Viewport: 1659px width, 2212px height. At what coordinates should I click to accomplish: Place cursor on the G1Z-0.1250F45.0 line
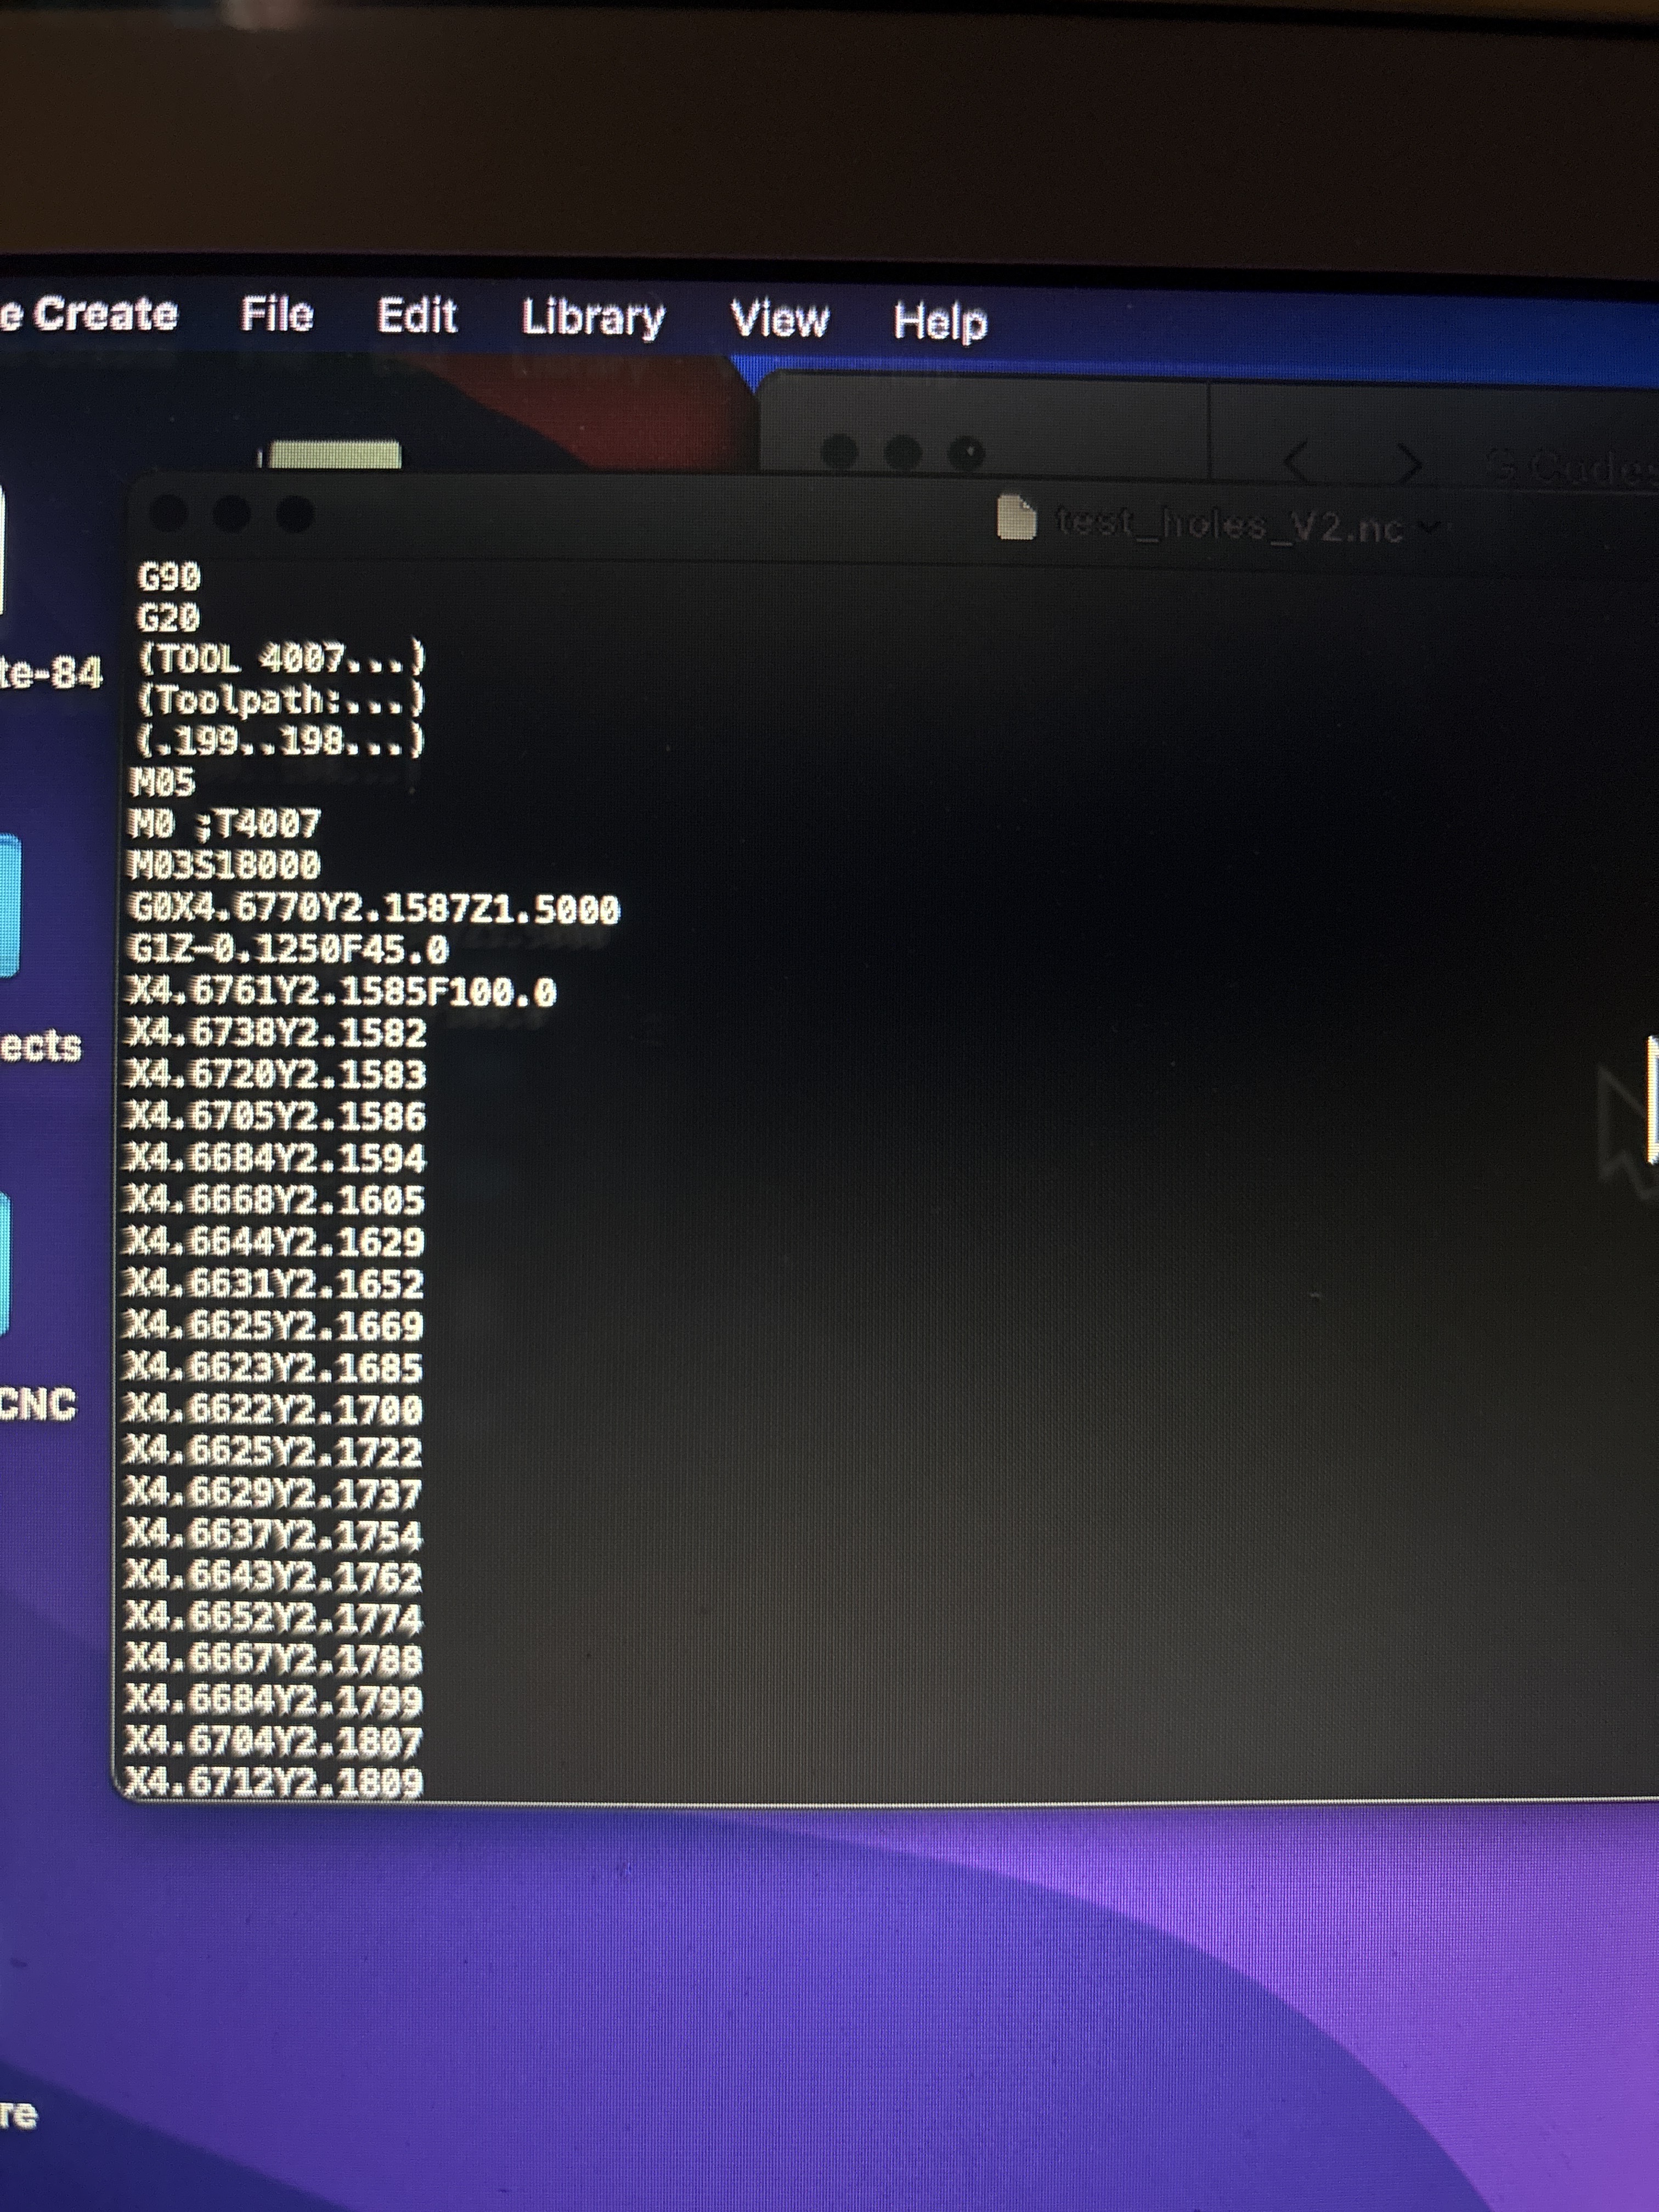288,949
